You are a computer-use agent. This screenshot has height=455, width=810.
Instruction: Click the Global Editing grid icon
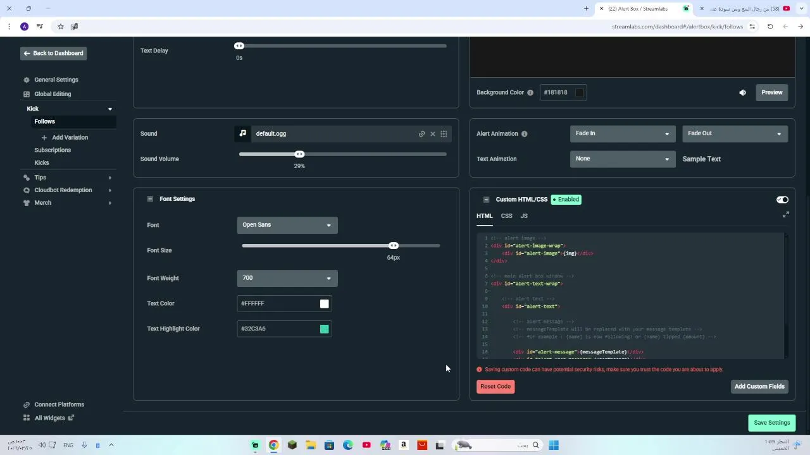(27, 94)
